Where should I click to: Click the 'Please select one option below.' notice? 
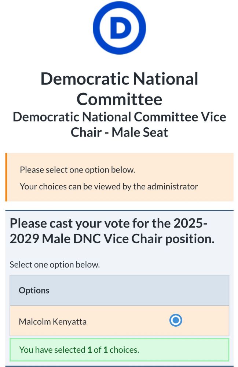(x=77, y=170)
